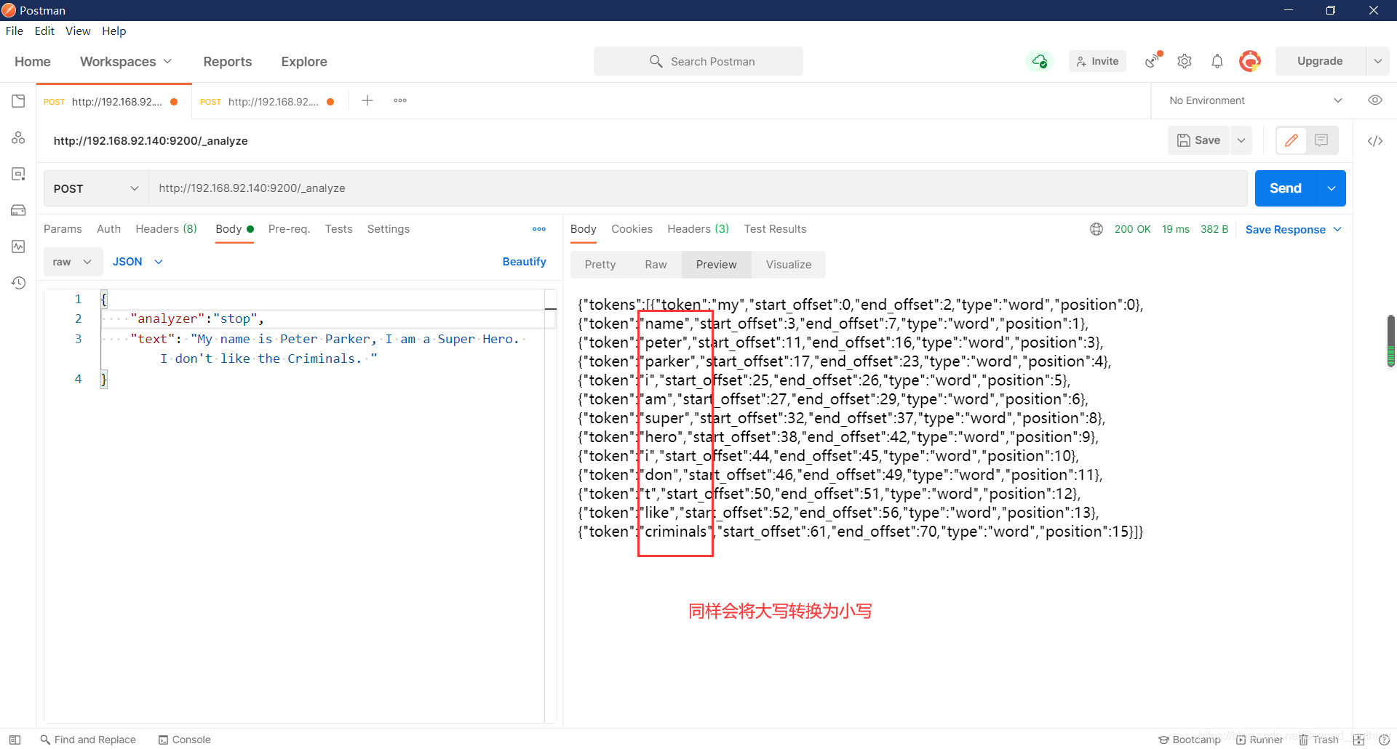Open request options ellipsis beside Settings
The height and width of the screenshot is (749, 1397).
point(539,229)
